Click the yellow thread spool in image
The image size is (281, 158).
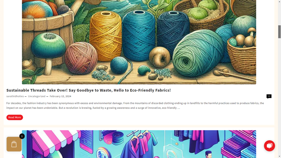(x=106, y=34)
